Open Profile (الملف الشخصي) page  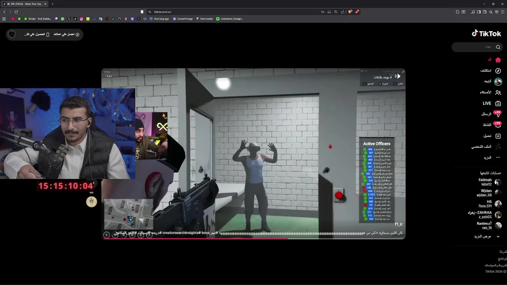(x=486, y=146)
